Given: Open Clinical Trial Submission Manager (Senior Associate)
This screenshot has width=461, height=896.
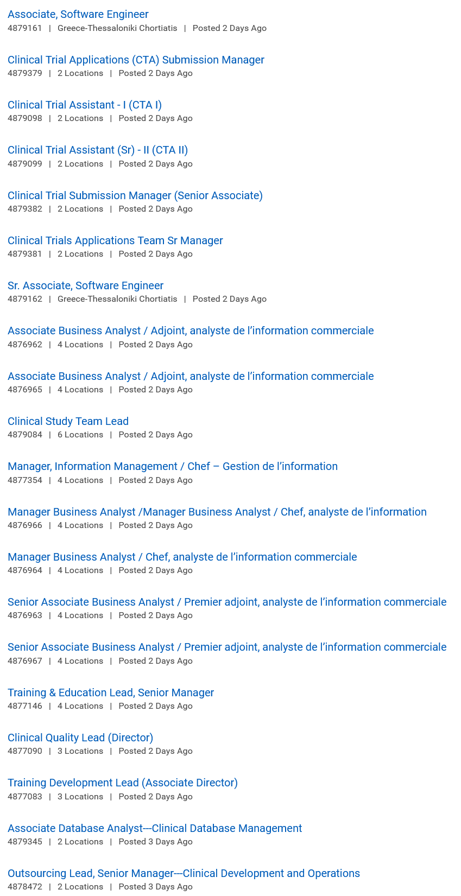Looking at the screenshot, I should (135, 196).
